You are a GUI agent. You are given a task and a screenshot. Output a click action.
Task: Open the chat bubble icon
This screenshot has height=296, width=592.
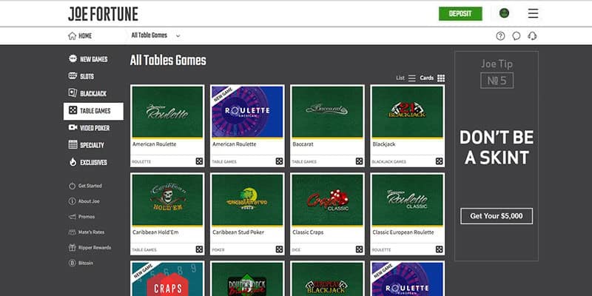pyautogui.click(x=517, y=36)
